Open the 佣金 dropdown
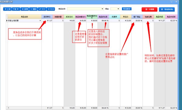The image size is (182, 110). point(118,9)
